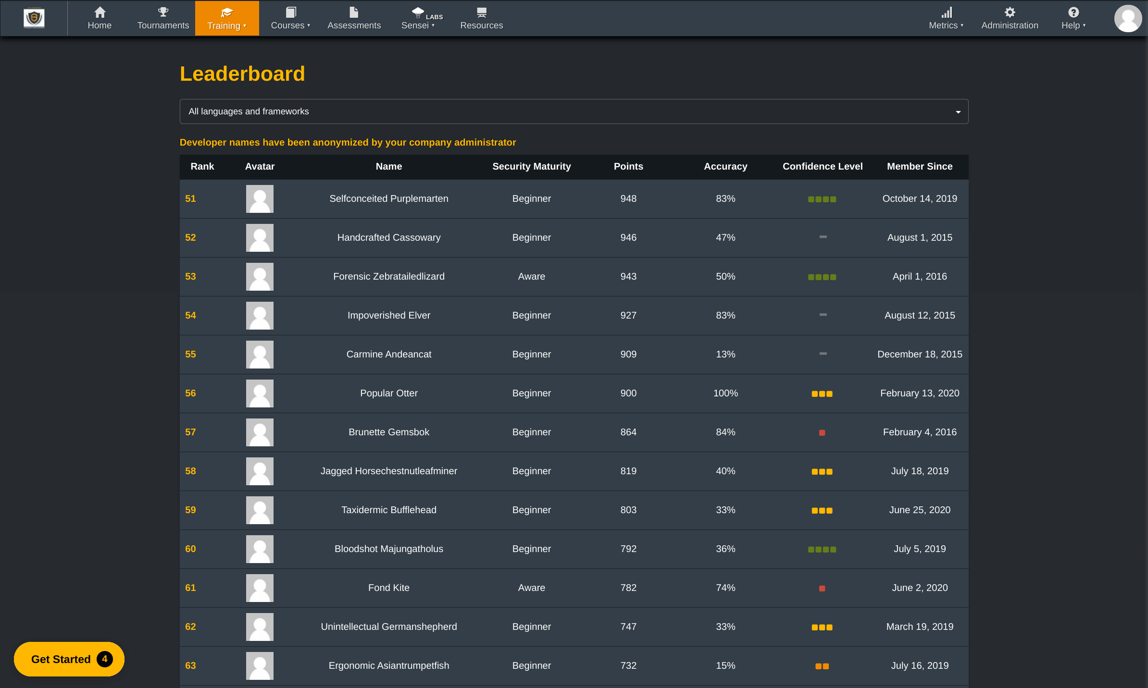This screenshot has width=1148, height=688.
Task: Expand the Courses dropdown menu
Action: [x=290, y=18]
